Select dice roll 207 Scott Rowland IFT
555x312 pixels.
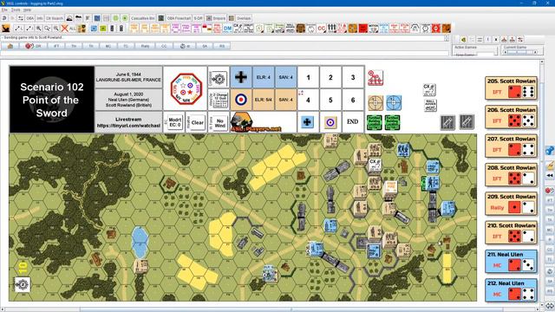[x=511, y=146]
